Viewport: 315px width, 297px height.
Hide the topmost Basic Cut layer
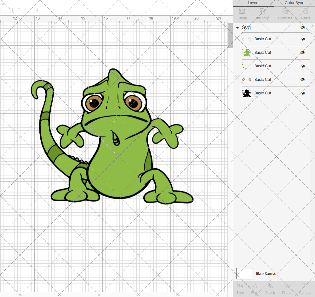pyautogui.click(x=303, y=39)
